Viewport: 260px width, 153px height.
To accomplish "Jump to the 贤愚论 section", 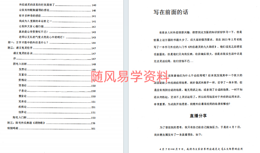I will coord(23,86).
